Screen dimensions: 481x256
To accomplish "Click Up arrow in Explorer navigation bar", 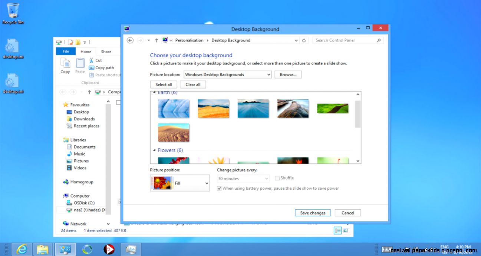I will point(89,92).
